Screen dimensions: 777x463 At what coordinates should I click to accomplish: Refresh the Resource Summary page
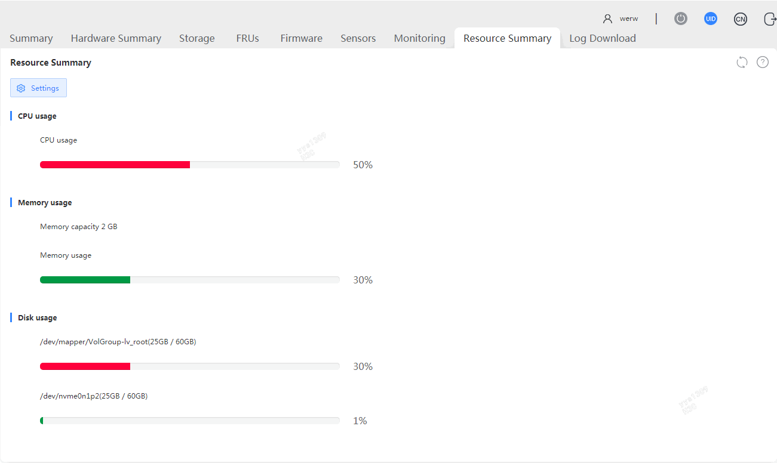point(742,62)
